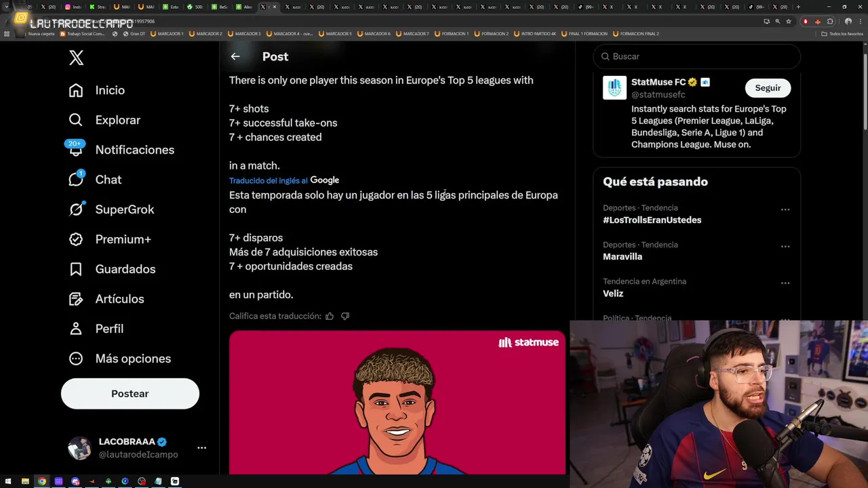868x488 pixels.
Task: Open the Gran DT bookmark
Action: pyautogui.click(x=134, y=33)
